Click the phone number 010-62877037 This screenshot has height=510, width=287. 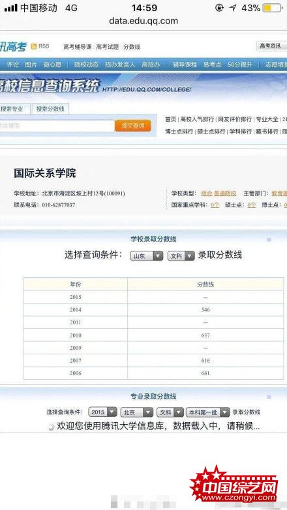tap(58, 205)
